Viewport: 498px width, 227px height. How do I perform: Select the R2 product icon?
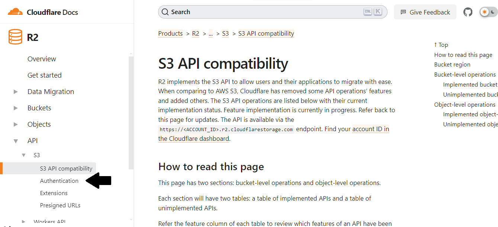15,37
